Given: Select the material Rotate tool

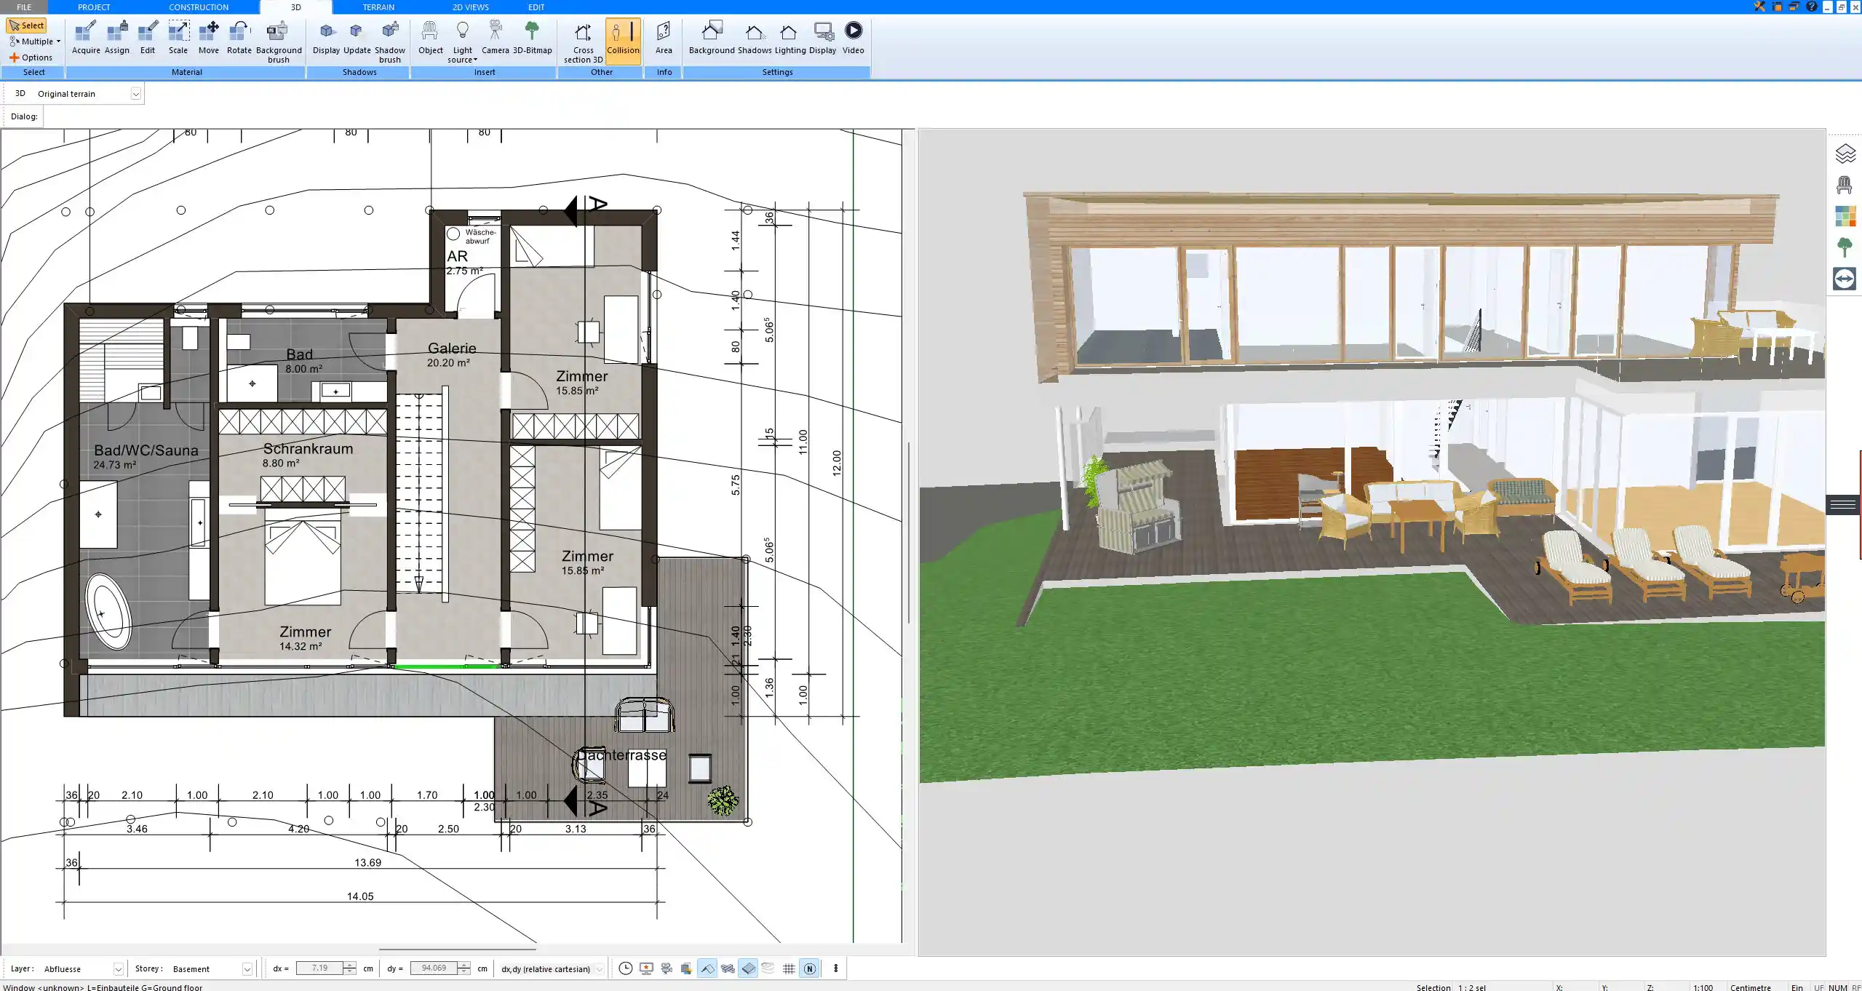Looking at the screenshot, I should (239, 38).
